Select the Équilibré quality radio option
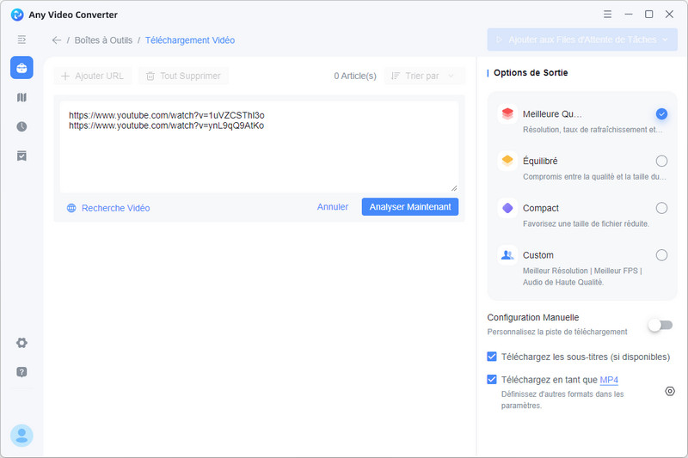Screen dimensions: 688x458 click(661, 161)
